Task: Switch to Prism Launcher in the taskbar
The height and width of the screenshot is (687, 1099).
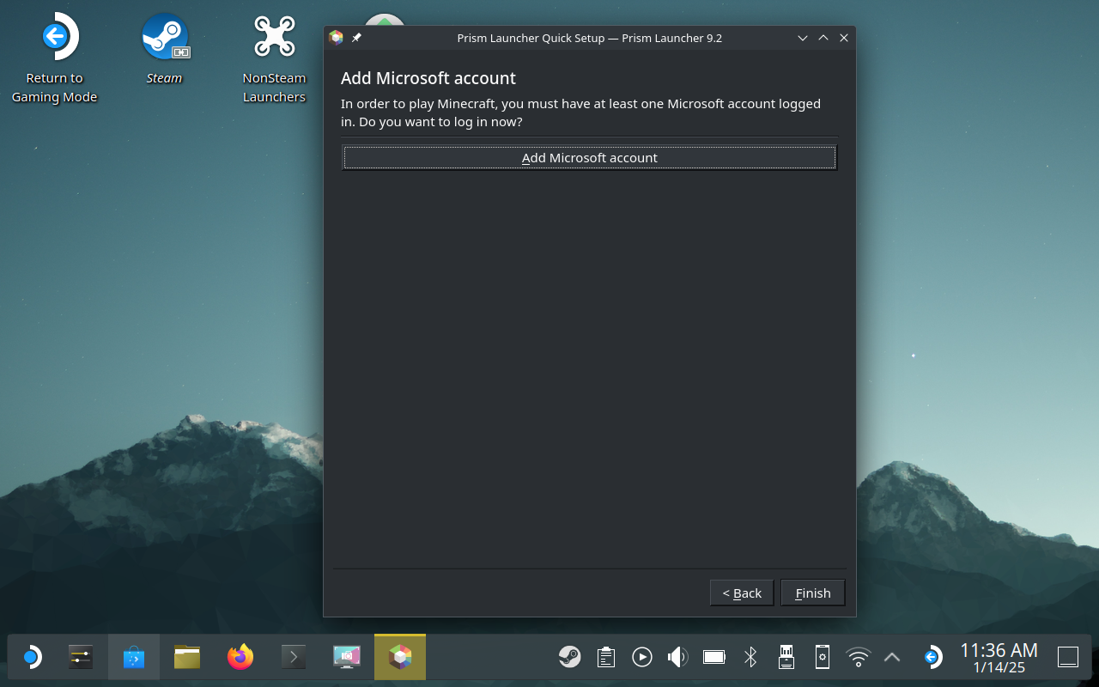Action: pos(400,658)
